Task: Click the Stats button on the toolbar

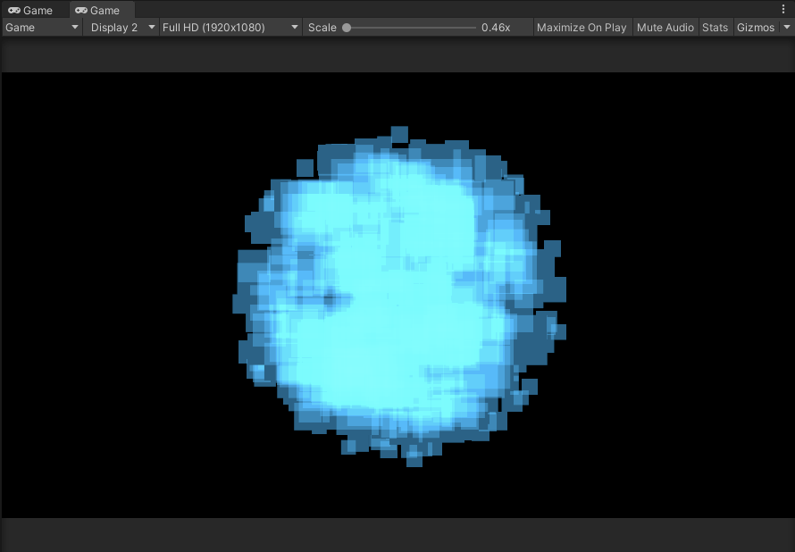Action: point(715,27)
